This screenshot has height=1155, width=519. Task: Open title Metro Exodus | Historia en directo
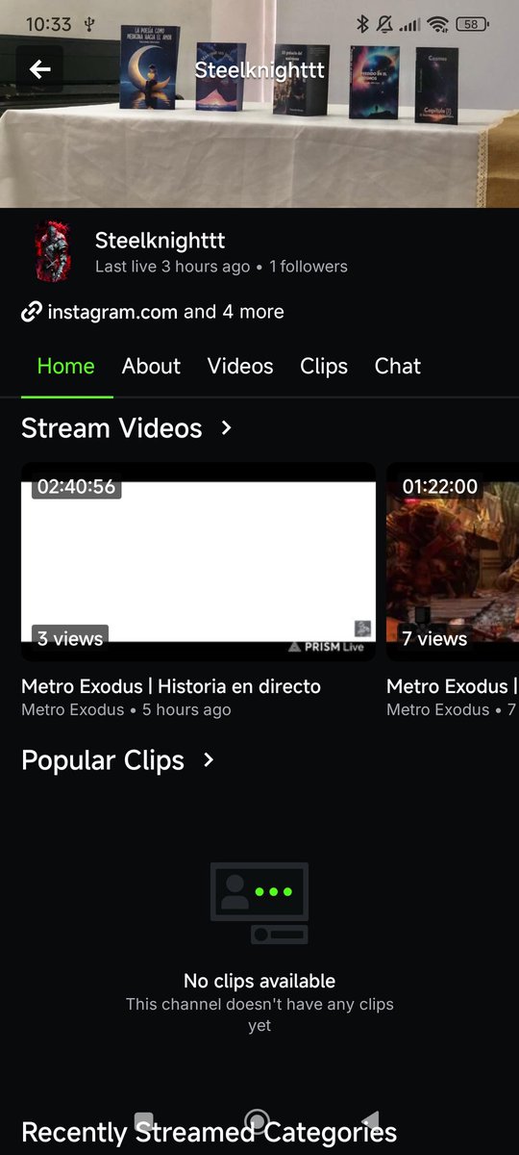click(x=171, y=686)
